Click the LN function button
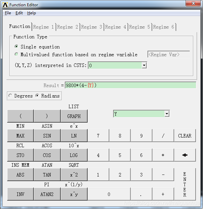Screen dimensions: 203x209 [x=74, y=136]
